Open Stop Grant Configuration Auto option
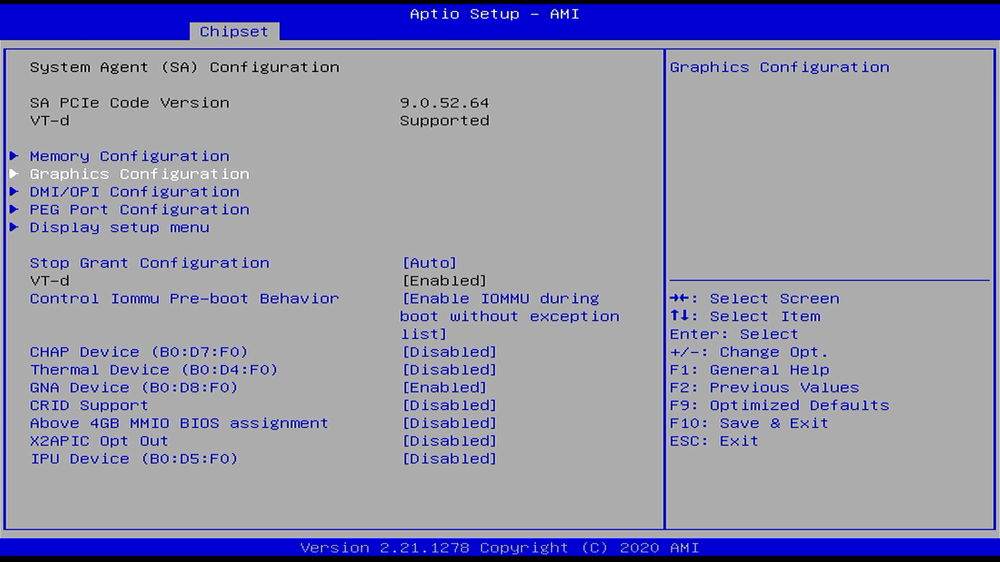This screenshot has width=1000, height=562. click(429, 263)
